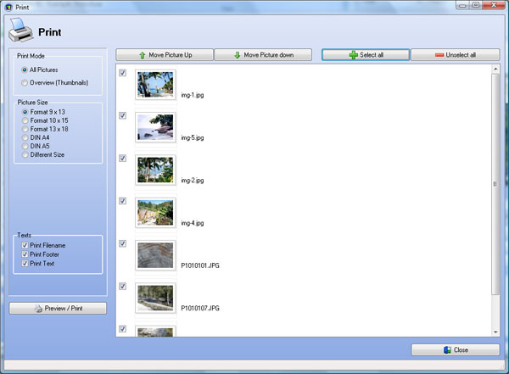The height and width of the screenshot is (374, 509).
Task: Click the printer icon on Preview / Print
Action: pos(38,309)
